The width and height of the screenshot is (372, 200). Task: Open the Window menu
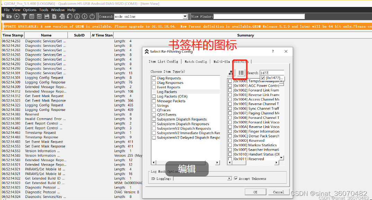click(x=58, y=10)
